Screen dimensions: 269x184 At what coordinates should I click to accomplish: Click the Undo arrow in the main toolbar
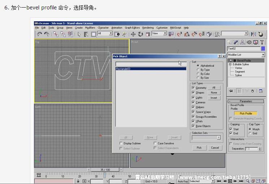coord(39,34)
